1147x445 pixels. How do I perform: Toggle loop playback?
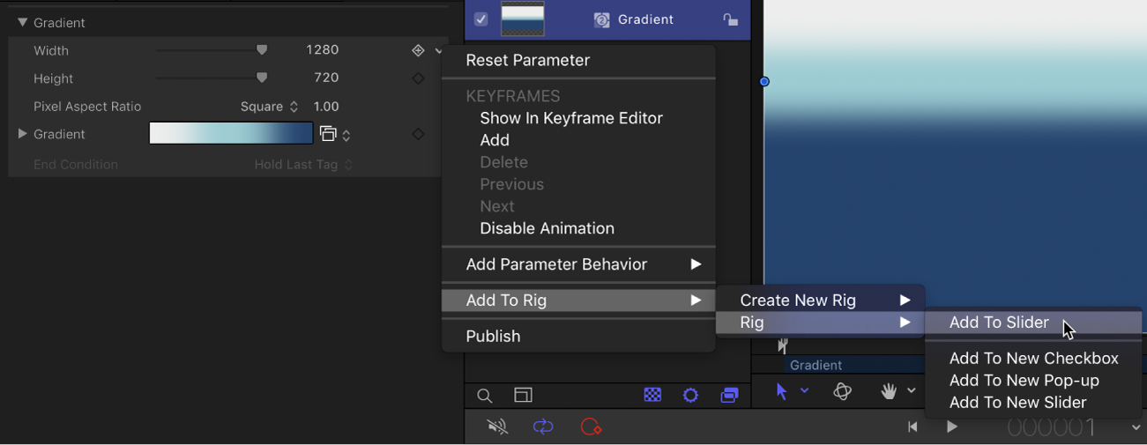click(x=543, y=427)
